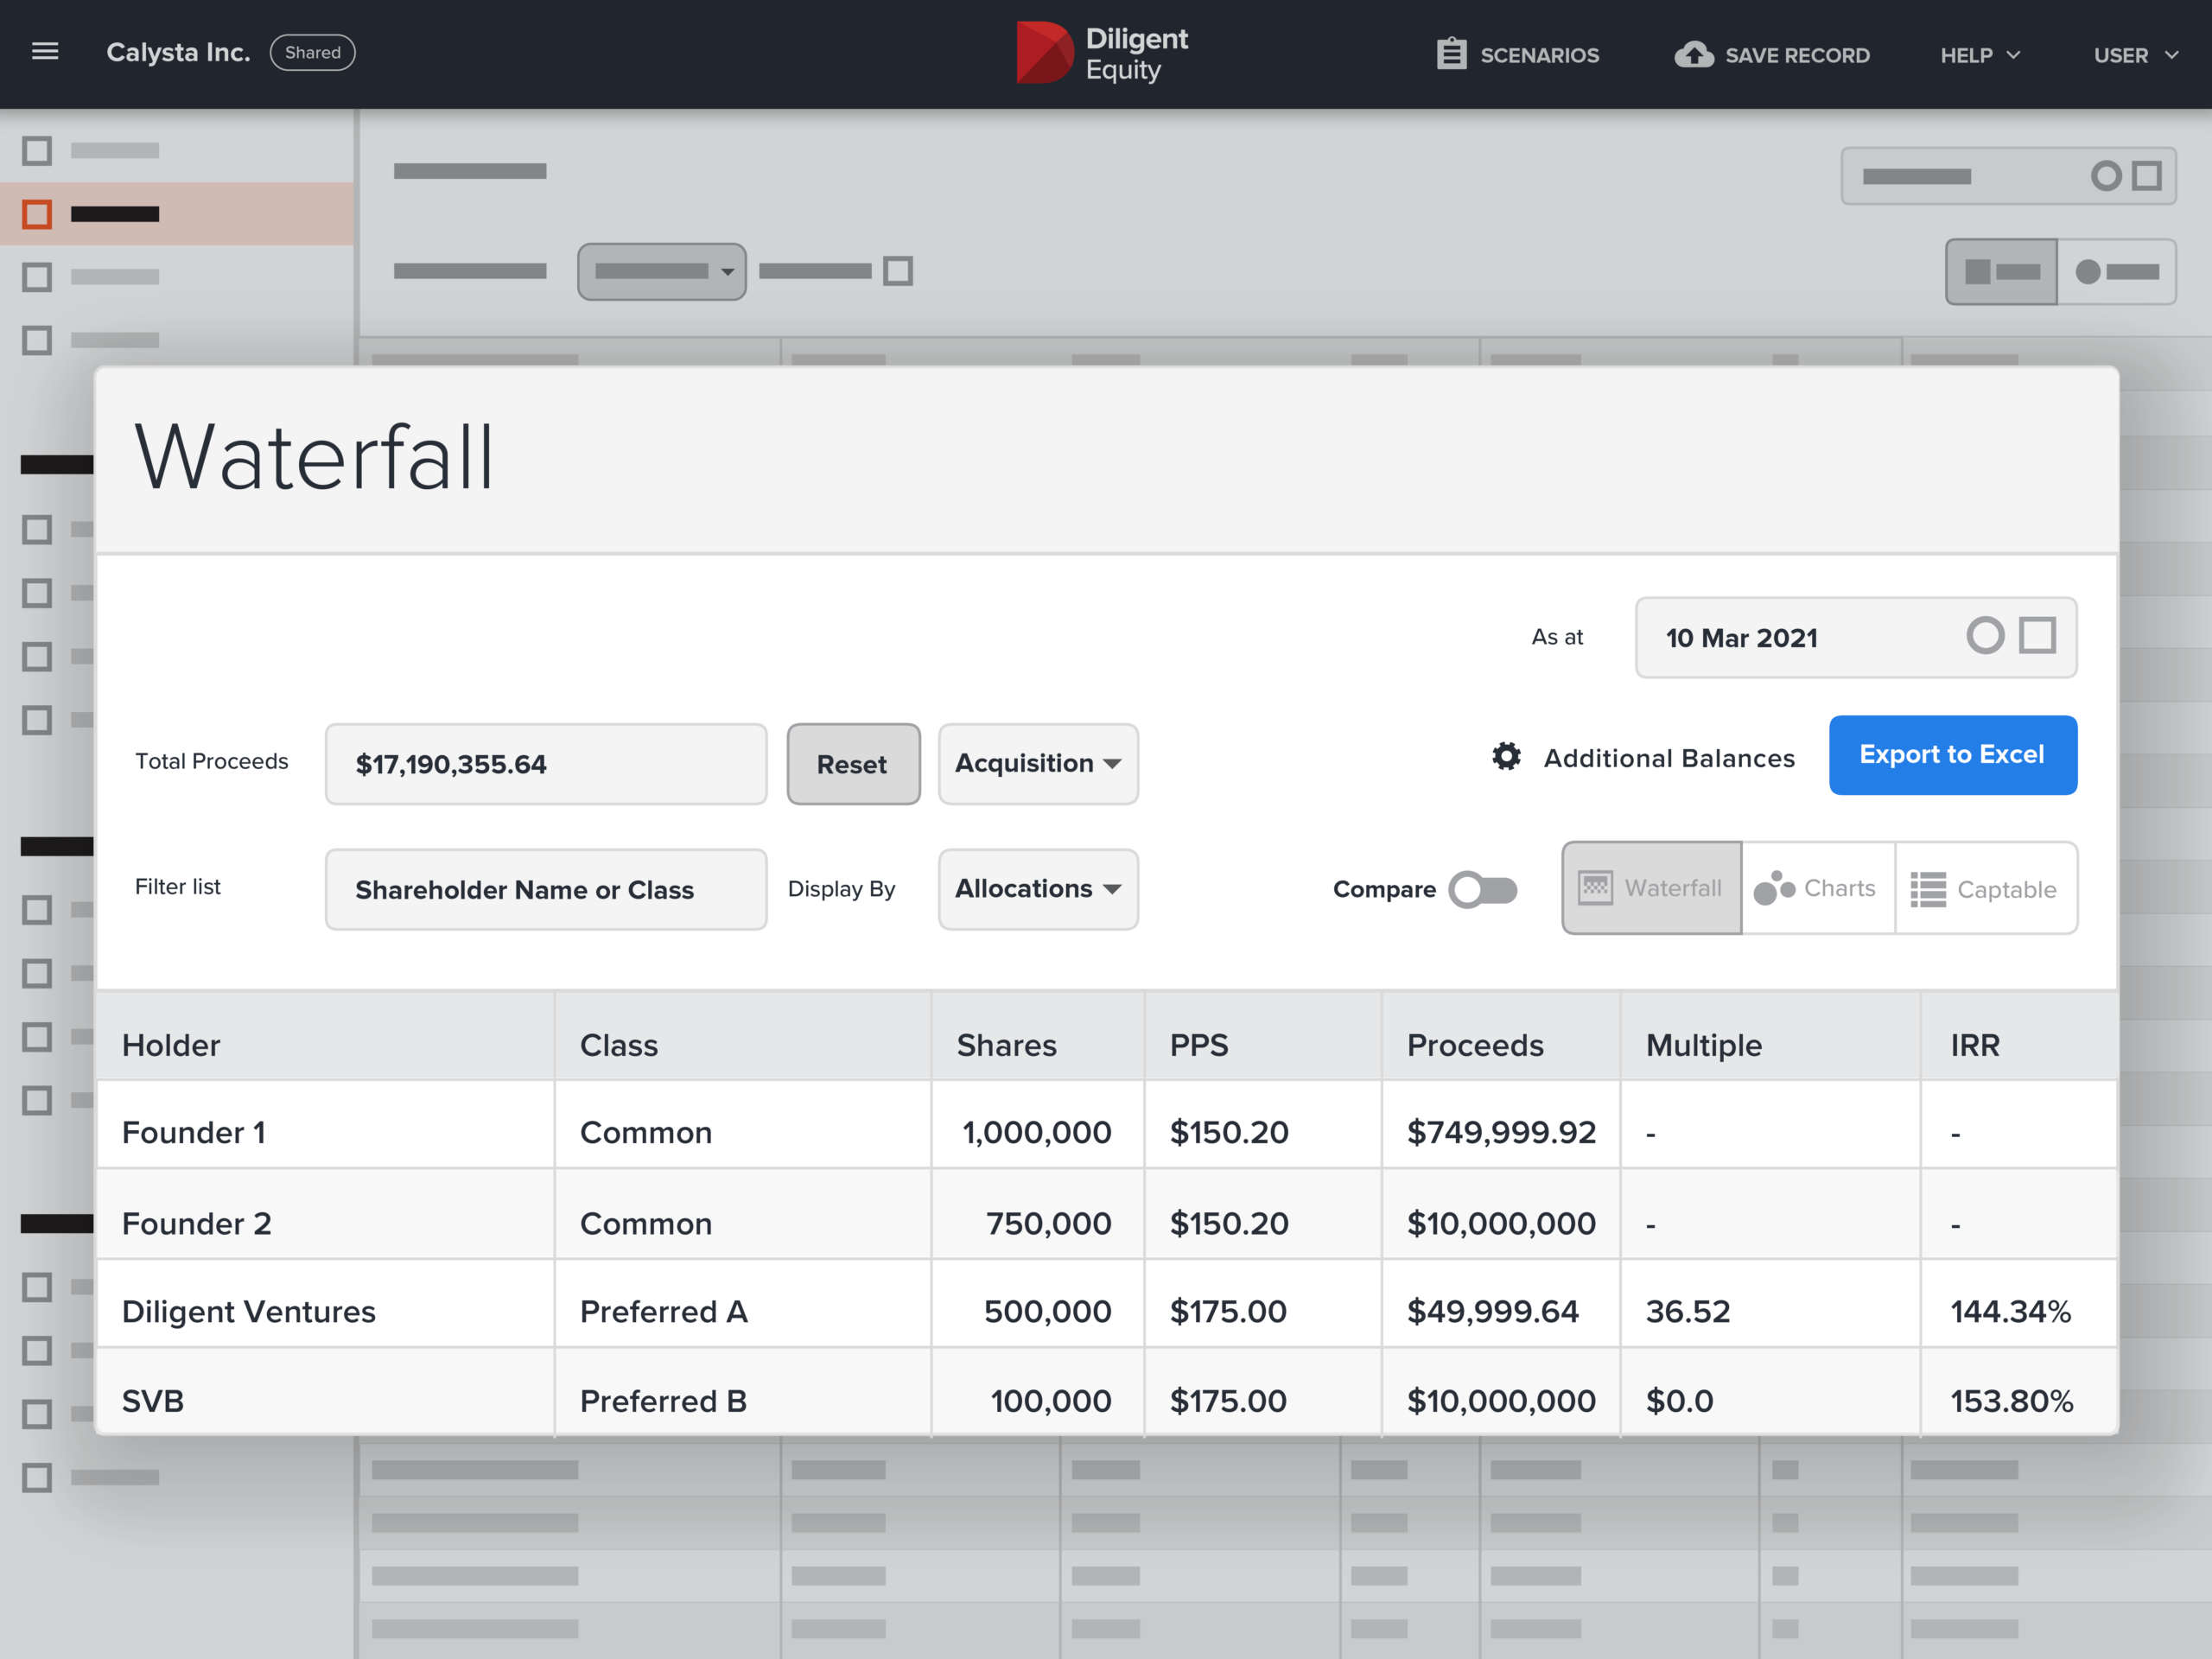The width and height of the screenshot is (2212, 1659).
Task: Click the Additional Balances gear icon
Action: (1506, 757)
